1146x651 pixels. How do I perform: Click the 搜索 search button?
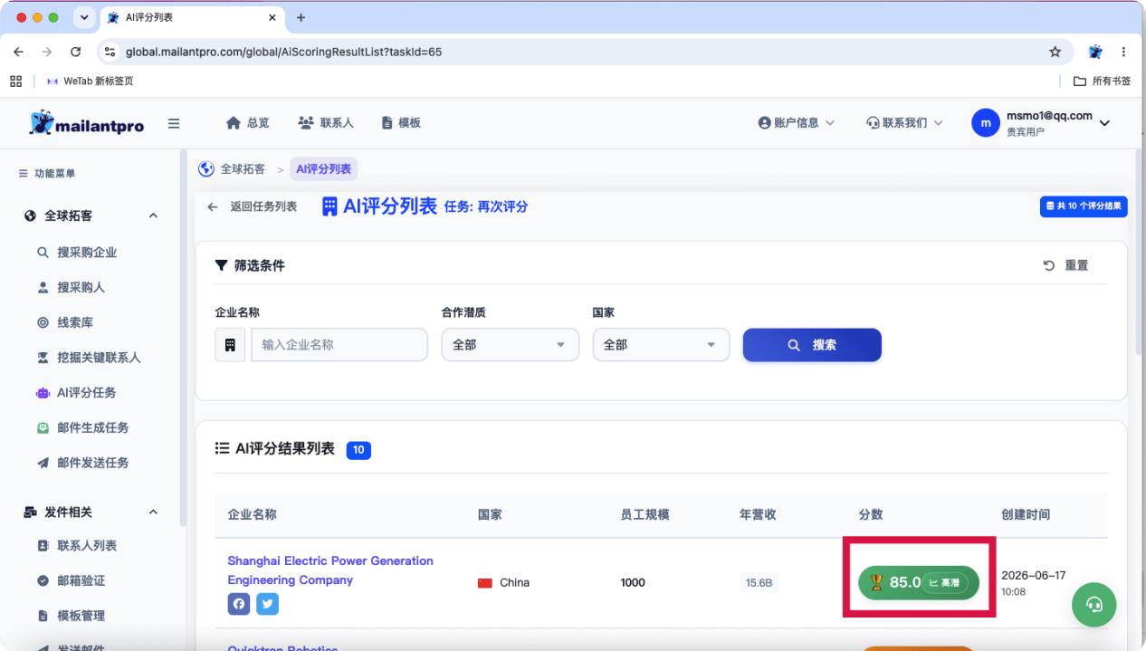click(x=812, y=345)
